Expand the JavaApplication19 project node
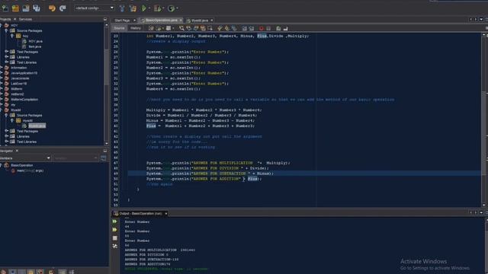The image size is (488, 274). 2,73
